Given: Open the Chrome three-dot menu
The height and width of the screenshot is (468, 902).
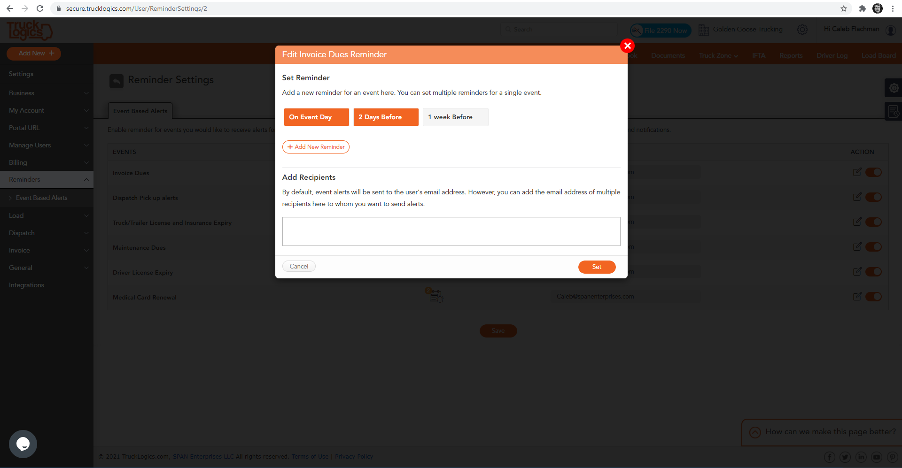Looking at the screenshot, I should (x=893, y=8).
